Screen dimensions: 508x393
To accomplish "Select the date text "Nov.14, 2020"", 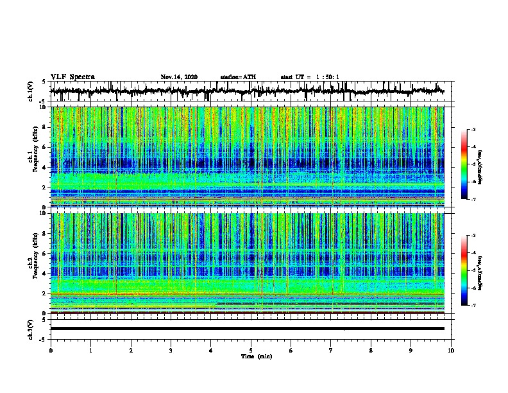I will point(179,77).
